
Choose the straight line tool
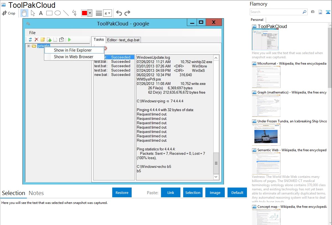coord(66,13)
